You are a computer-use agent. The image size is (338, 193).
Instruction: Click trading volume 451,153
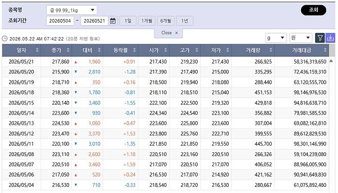click(263, 92)
